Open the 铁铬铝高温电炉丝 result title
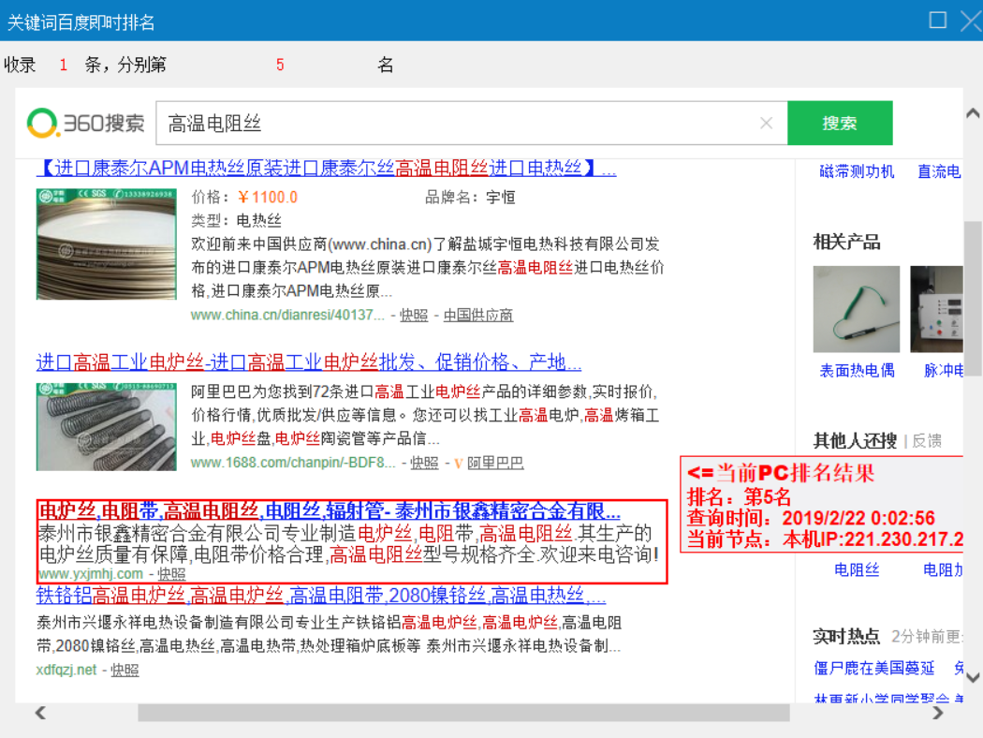The height and width of the screenshot is (738, 983). (x=321, y=596)
